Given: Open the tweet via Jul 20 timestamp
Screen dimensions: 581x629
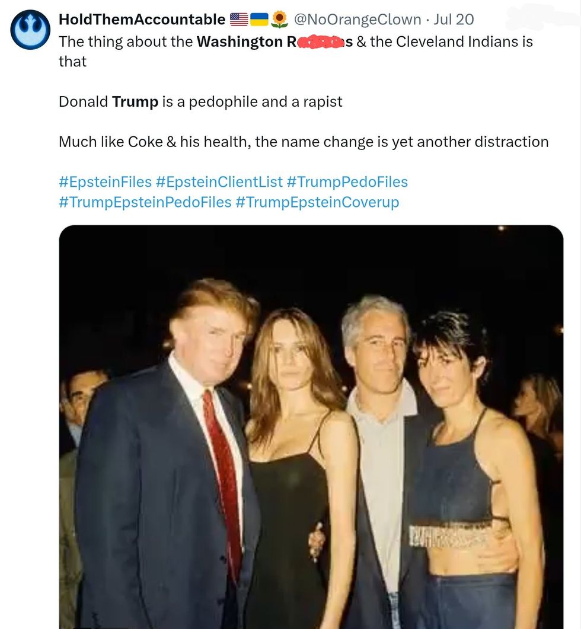Looking at the screenshot, I should [x=454, y=20].
